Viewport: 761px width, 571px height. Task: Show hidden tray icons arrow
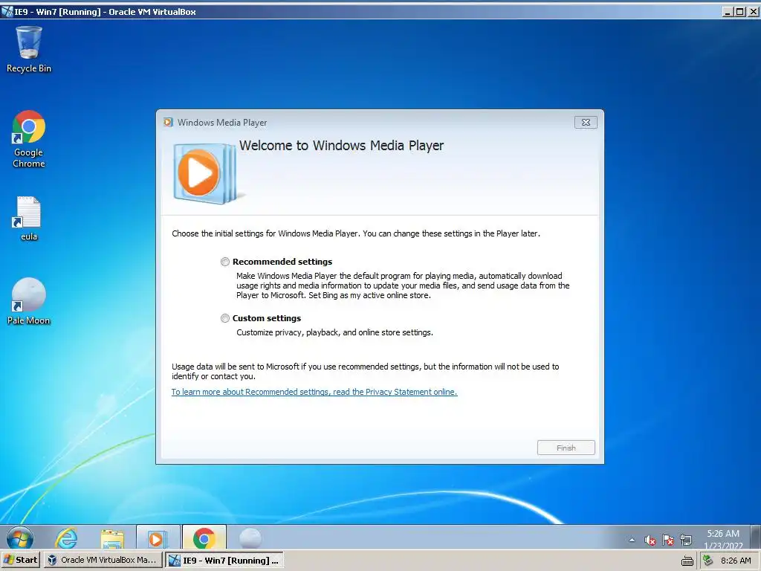[x=632, y=540]
